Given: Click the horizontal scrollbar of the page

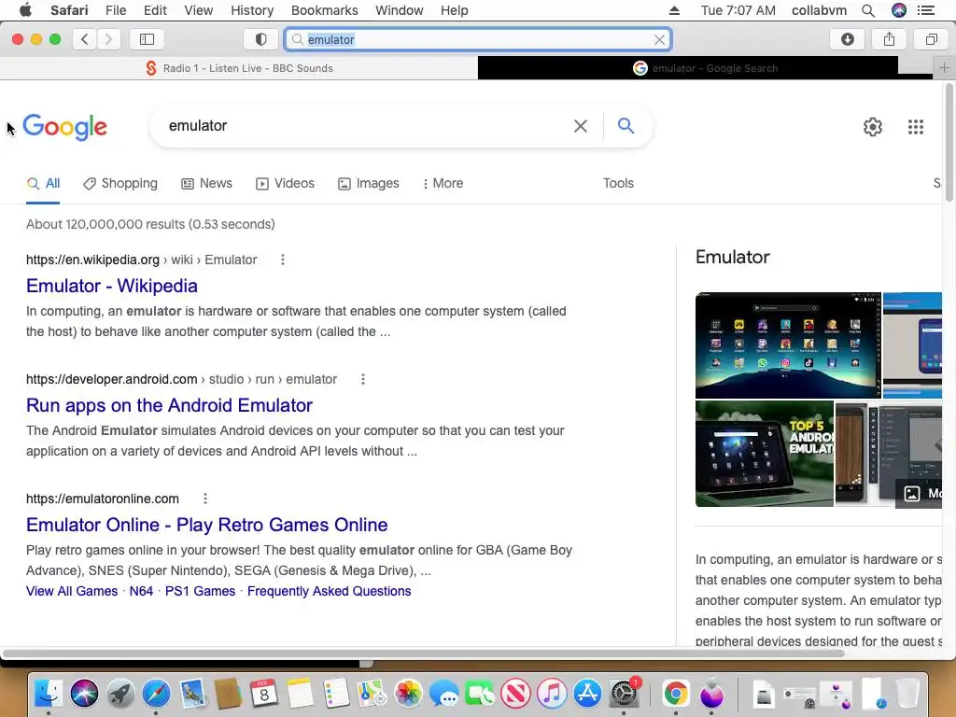Looking at the screenshot, I should pyautogui.click(x=424, y=654).
